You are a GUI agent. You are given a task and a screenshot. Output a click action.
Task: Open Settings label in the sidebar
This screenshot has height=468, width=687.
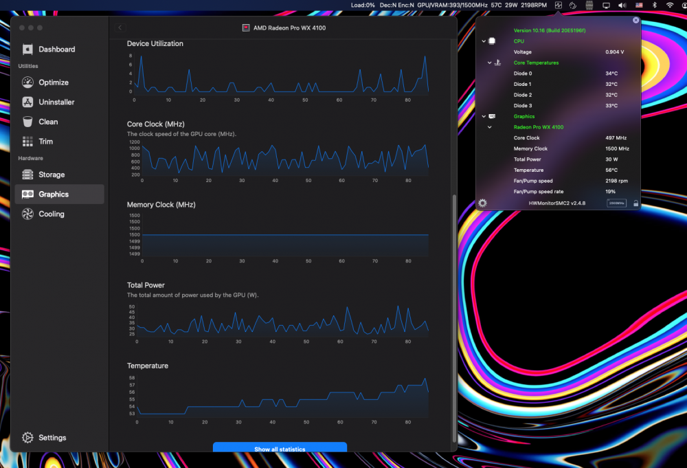pyautogui.click(x=52, y=437)
